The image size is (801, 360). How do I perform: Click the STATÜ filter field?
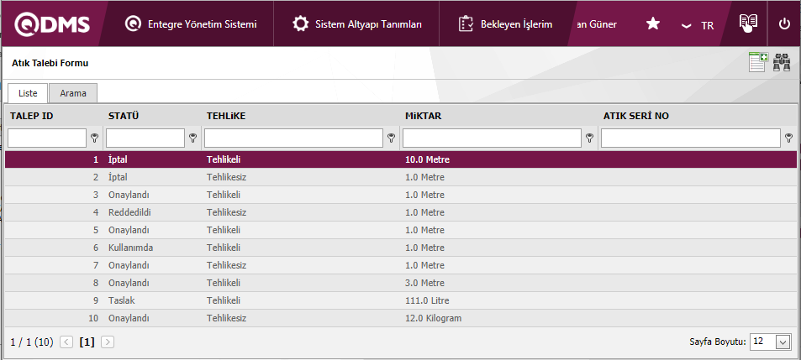pyautogui.click(x=145, y=138)
